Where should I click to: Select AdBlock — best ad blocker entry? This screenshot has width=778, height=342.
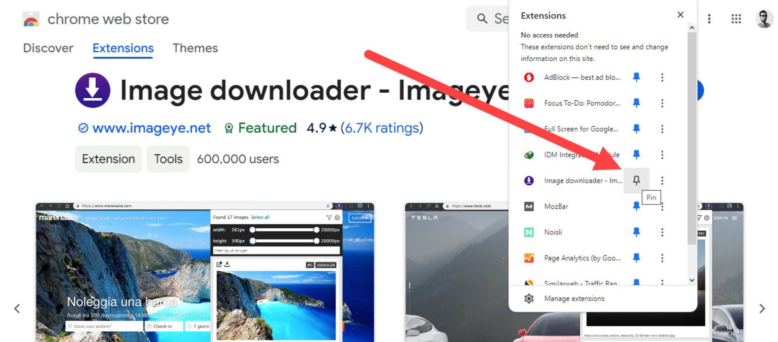582,77
